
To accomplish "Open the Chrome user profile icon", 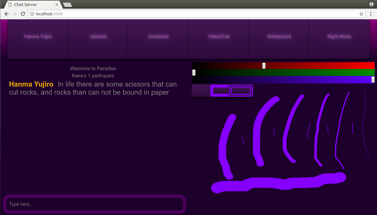I will (x=371, y=4).
